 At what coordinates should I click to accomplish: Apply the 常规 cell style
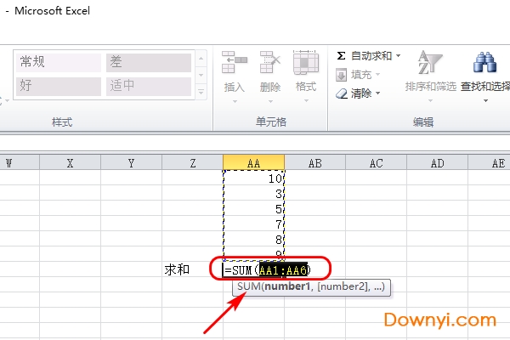pyautogui.click(x=58, y=62)
